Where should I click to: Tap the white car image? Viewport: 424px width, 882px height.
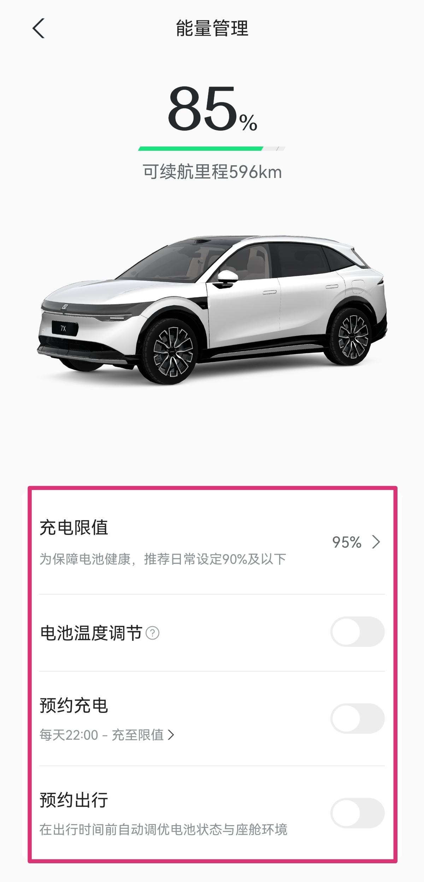[x=211, y=311]
